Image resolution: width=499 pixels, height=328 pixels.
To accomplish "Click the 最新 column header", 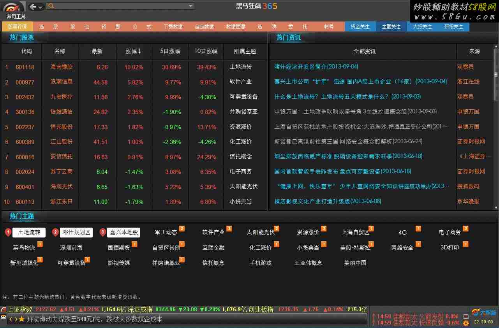I will pyautogui.click(x=97, y=51).
